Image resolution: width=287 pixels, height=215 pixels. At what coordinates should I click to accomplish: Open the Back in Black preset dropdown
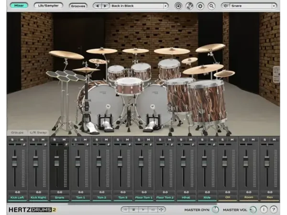click(x=166, y=6)
